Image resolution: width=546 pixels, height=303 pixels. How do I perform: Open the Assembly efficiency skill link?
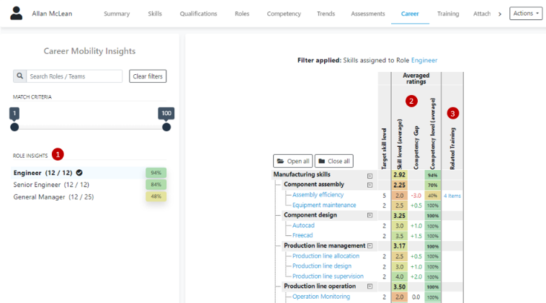coord(318,195)
